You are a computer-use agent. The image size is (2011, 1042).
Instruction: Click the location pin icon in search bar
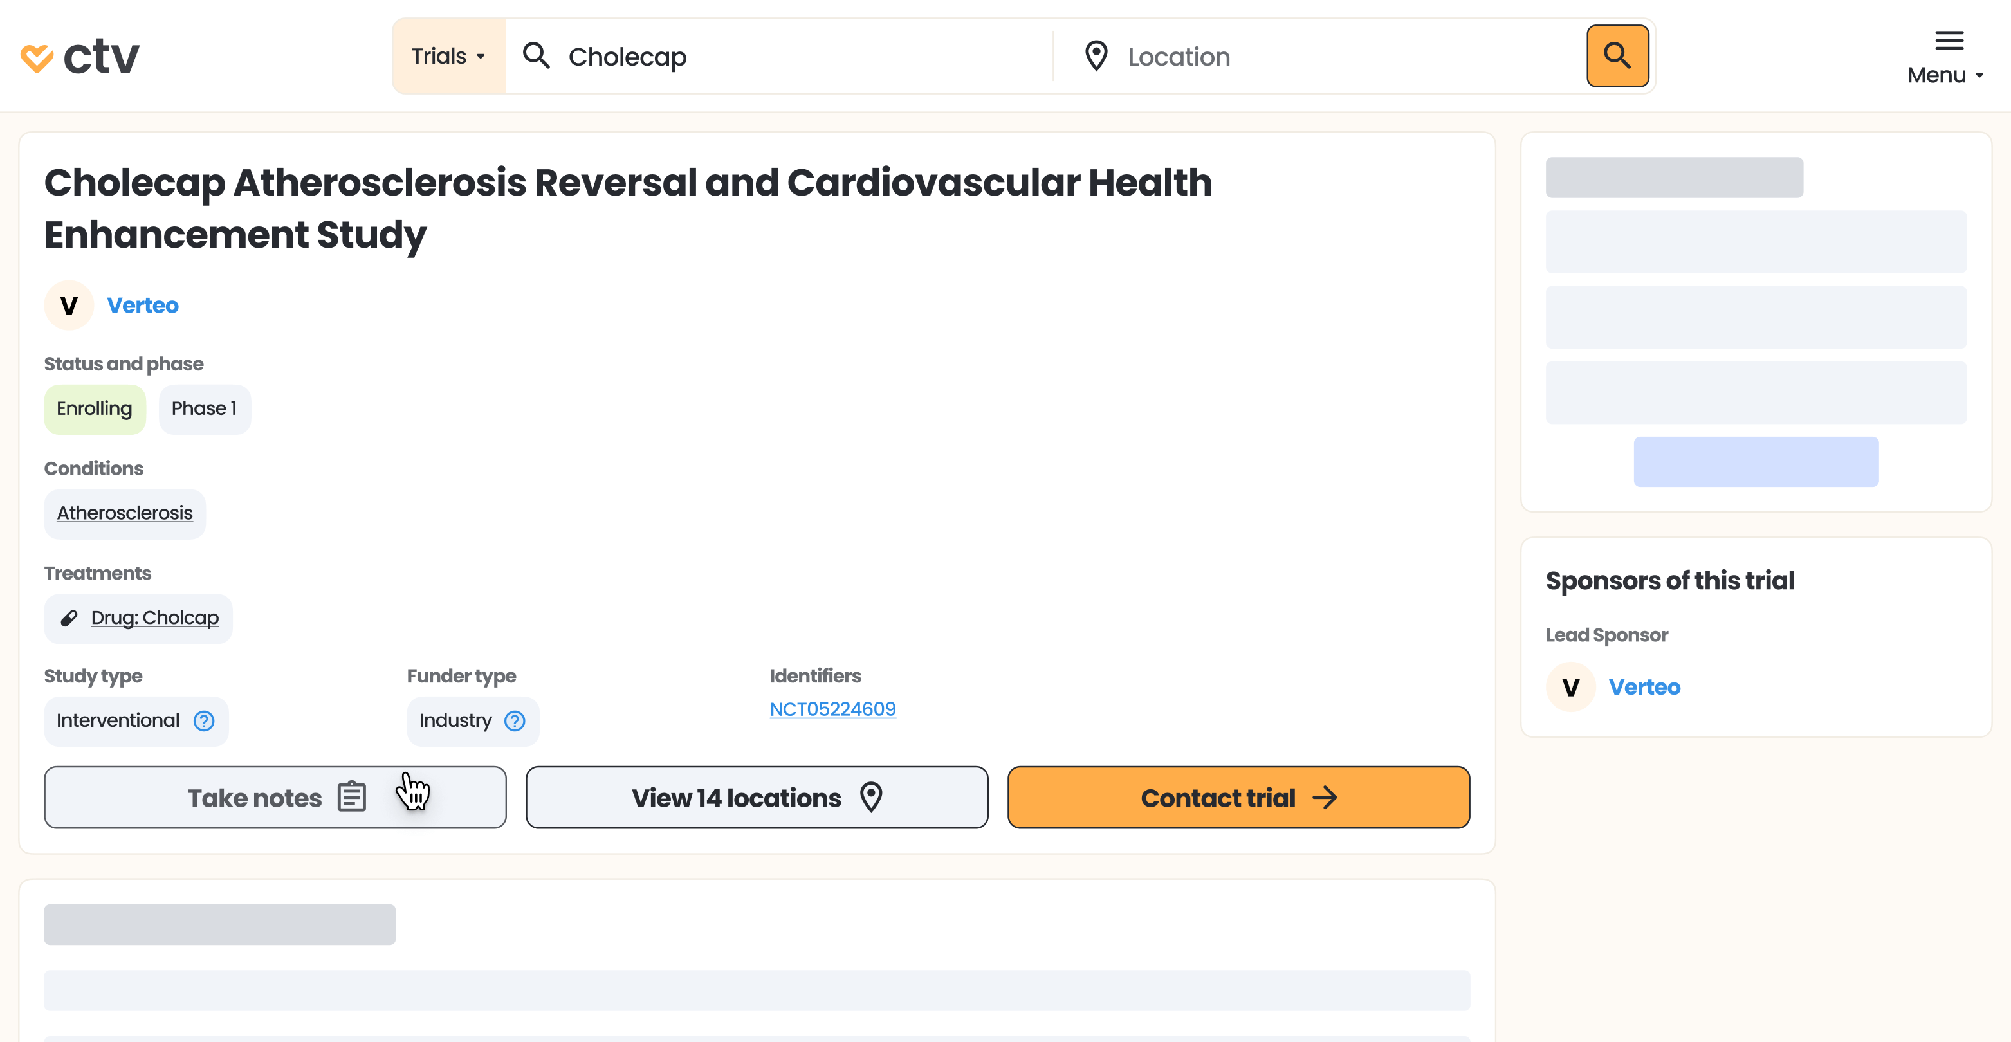point(1096,56)
